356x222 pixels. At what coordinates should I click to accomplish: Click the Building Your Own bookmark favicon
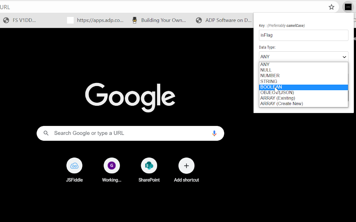tap(135, 20)
